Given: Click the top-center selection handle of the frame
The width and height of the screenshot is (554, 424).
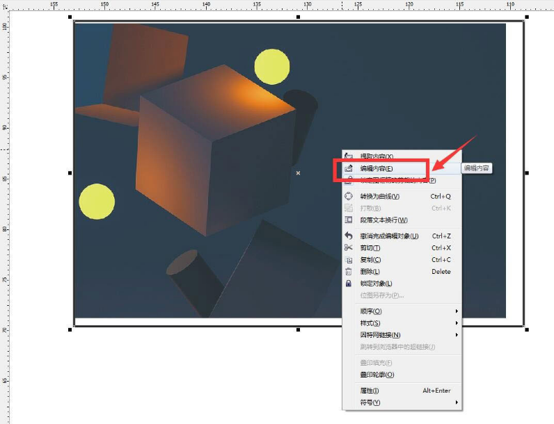Looking at the screenshot, I should (299, 17).
